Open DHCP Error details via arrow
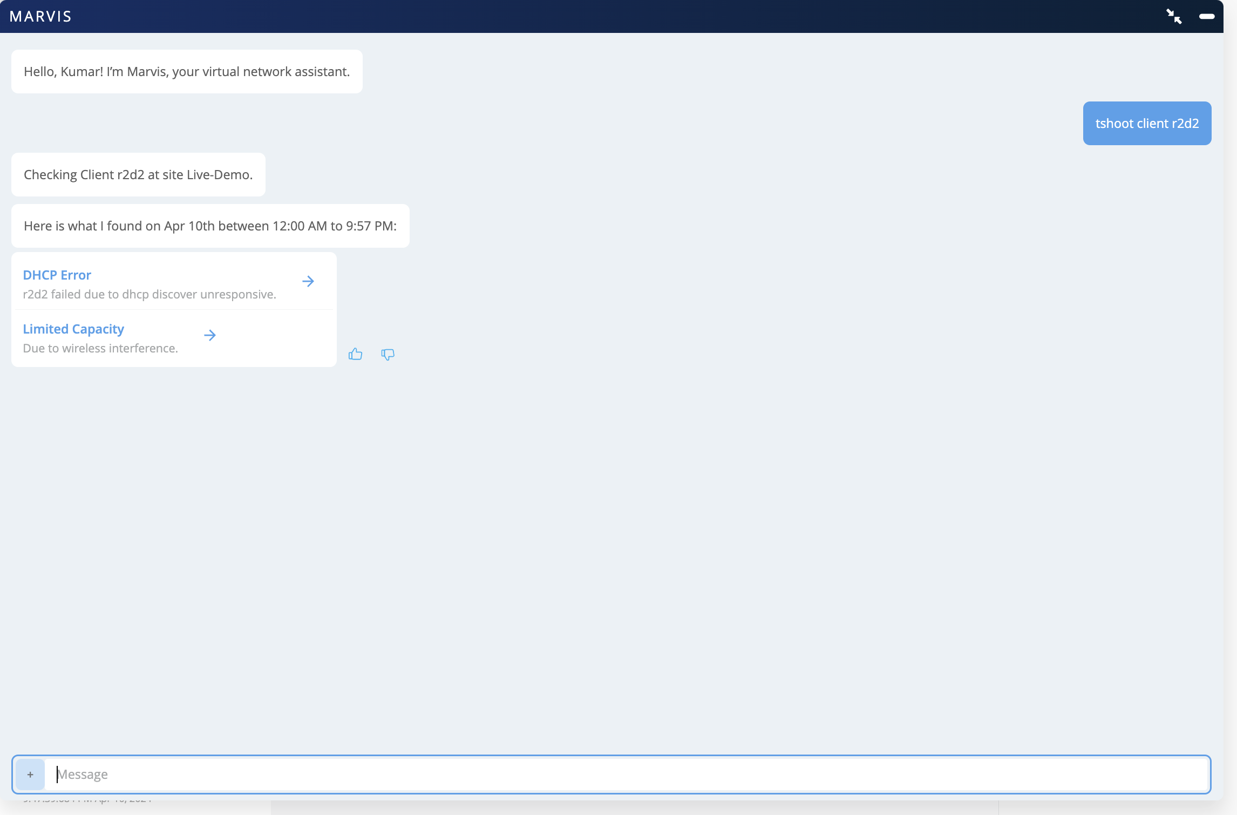The image size is (1237, 815). pos(308,281)
